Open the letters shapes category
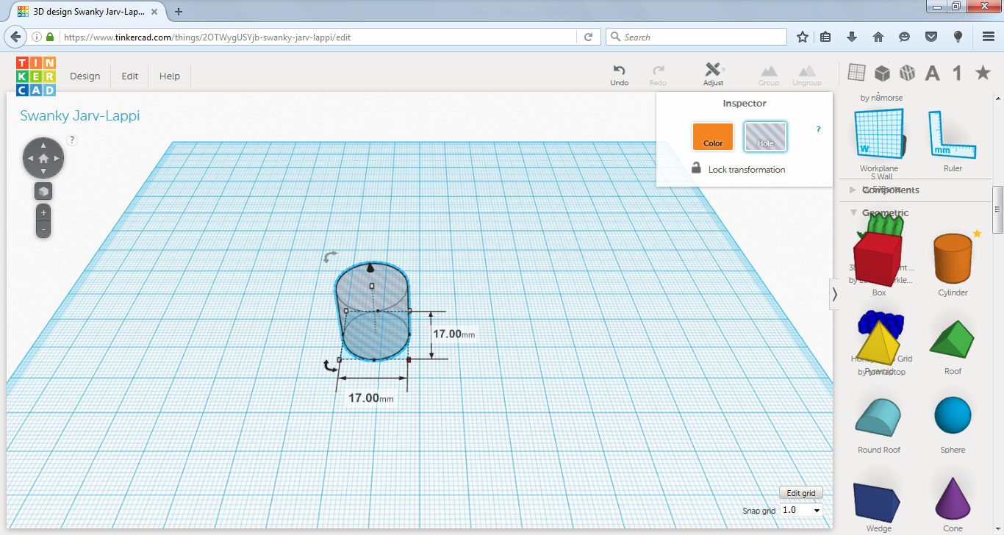This screenshot has height=535, width=1004. (x=933, y=73)
